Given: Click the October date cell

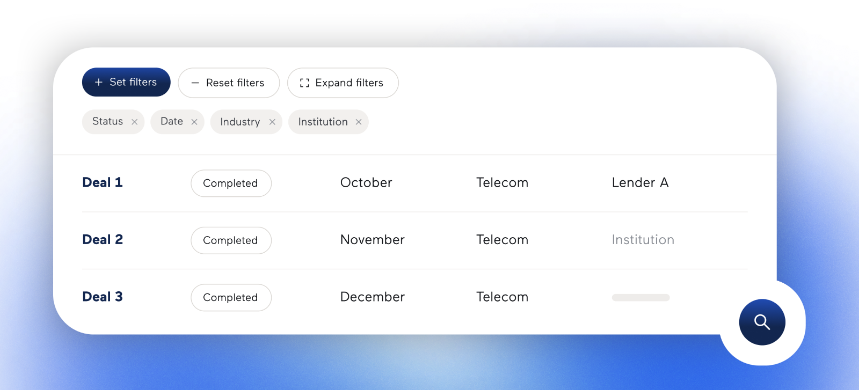Looking at the screenshot, I should [366, 182].
